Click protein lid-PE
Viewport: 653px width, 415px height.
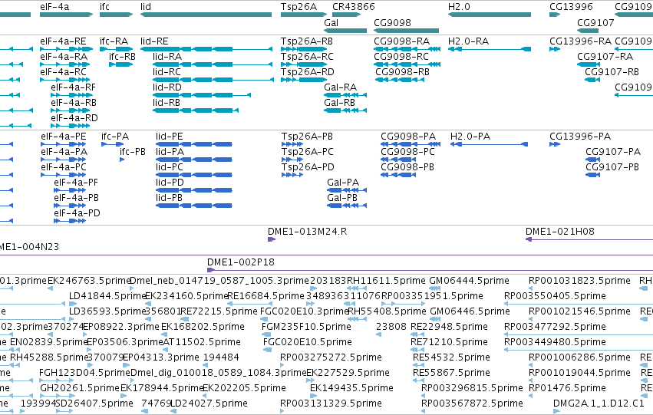pos(194,144)
